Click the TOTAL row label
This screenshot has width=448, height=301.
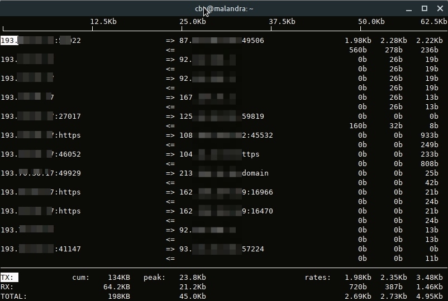point(13,297)
